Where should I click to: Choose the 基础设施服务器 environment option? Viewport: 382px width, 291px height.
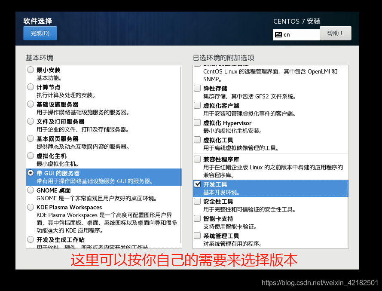point(31,104)
